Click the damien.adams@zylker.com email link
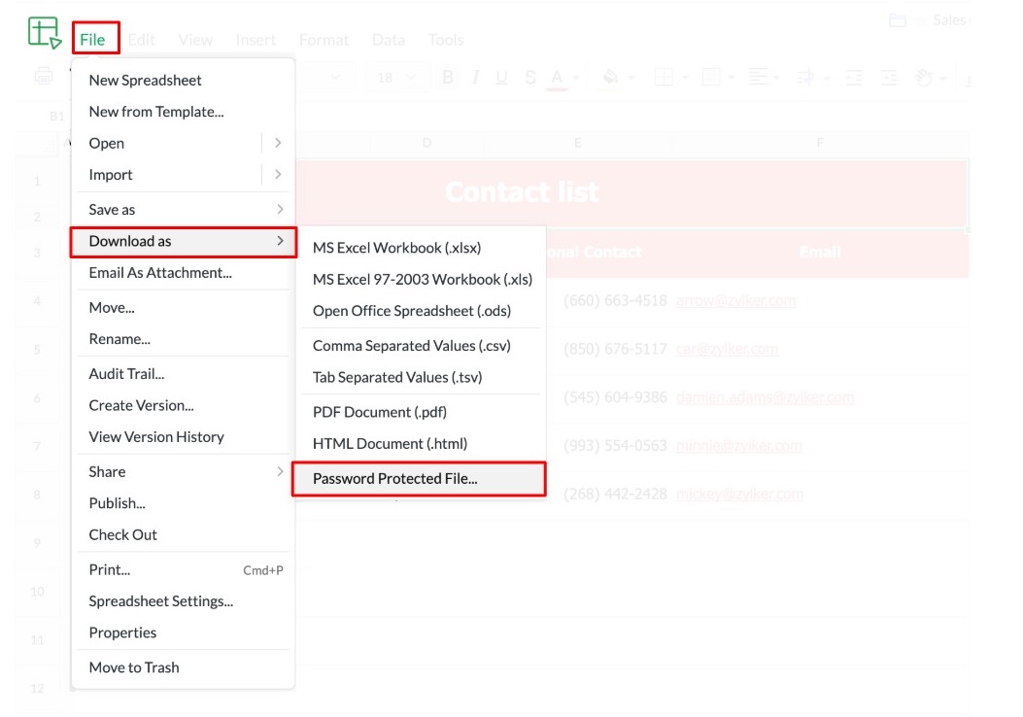 [x=765, y=397]
